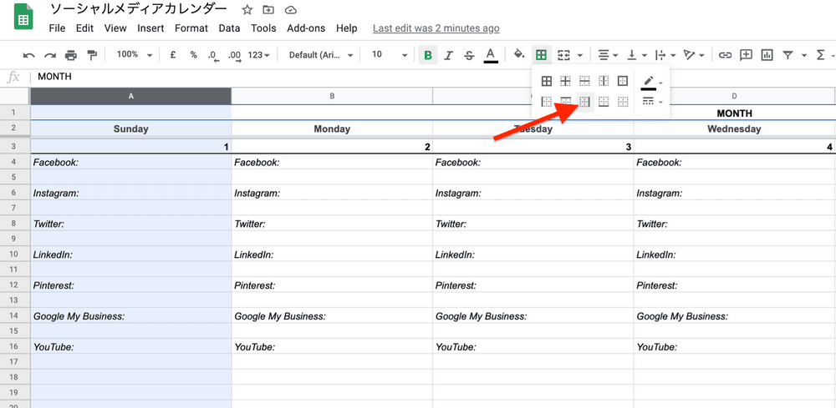Star this spreadsheet document

(247, 10)
